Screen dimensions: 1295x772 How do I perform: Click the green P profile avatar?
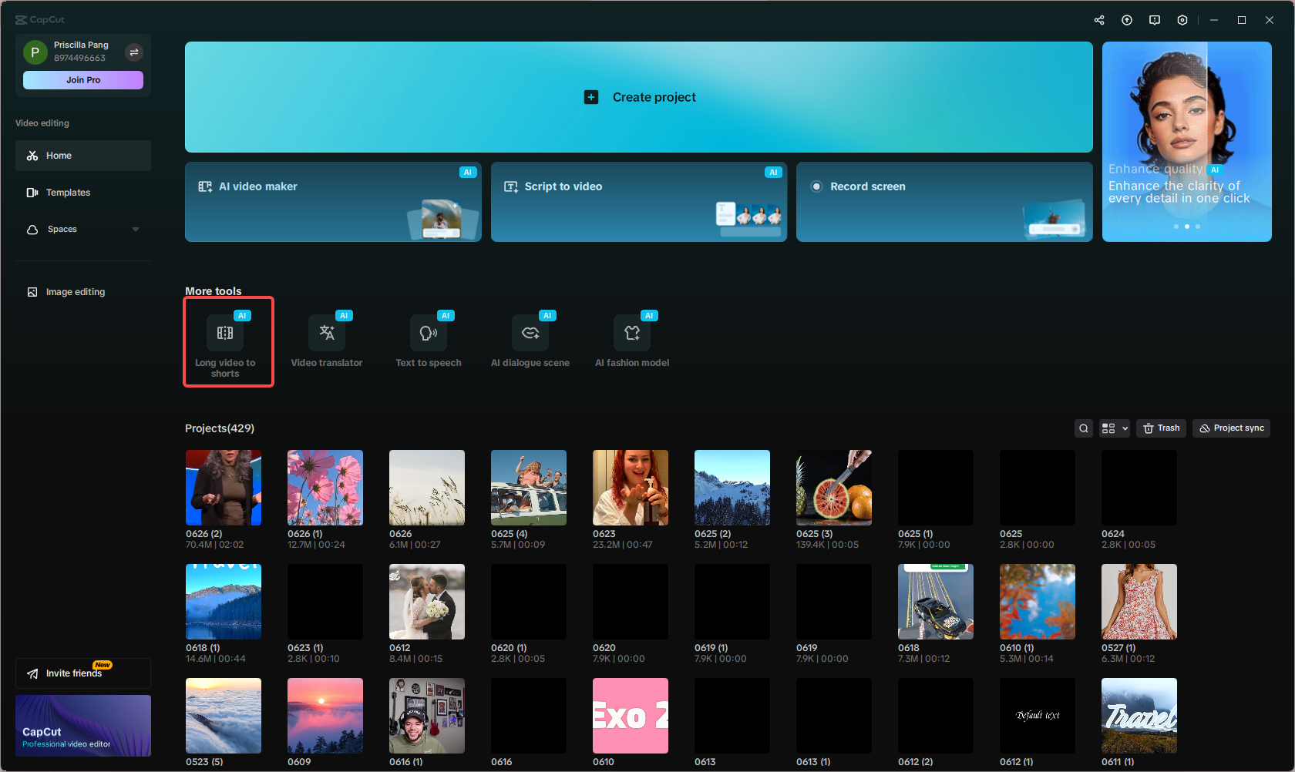(x=35, y=52)
